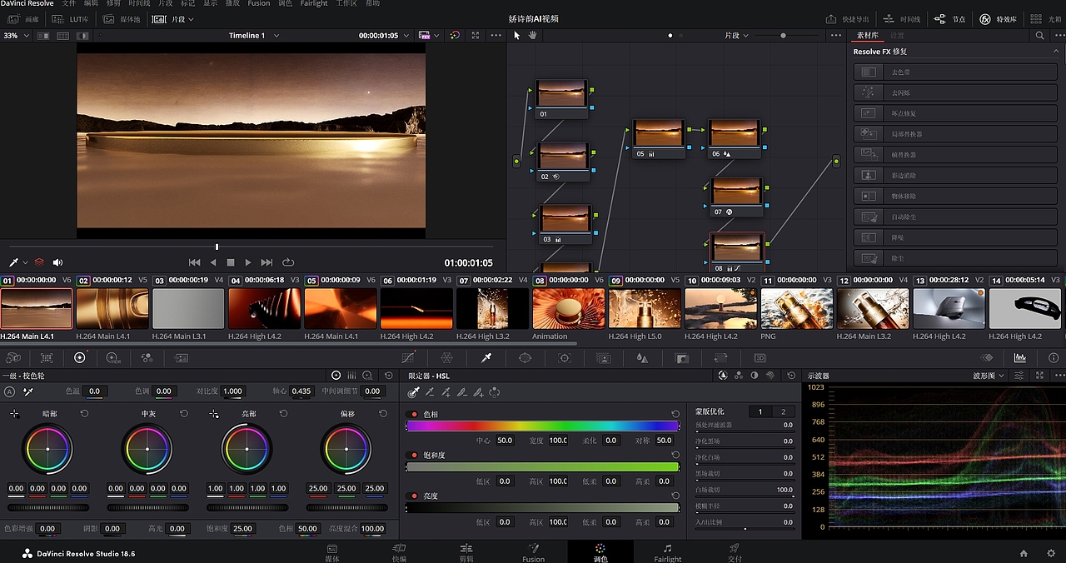Open 片段 clips dropdown in top toolbar
The height and width of the screenshot is (563, 1066).
pos(173,18)
